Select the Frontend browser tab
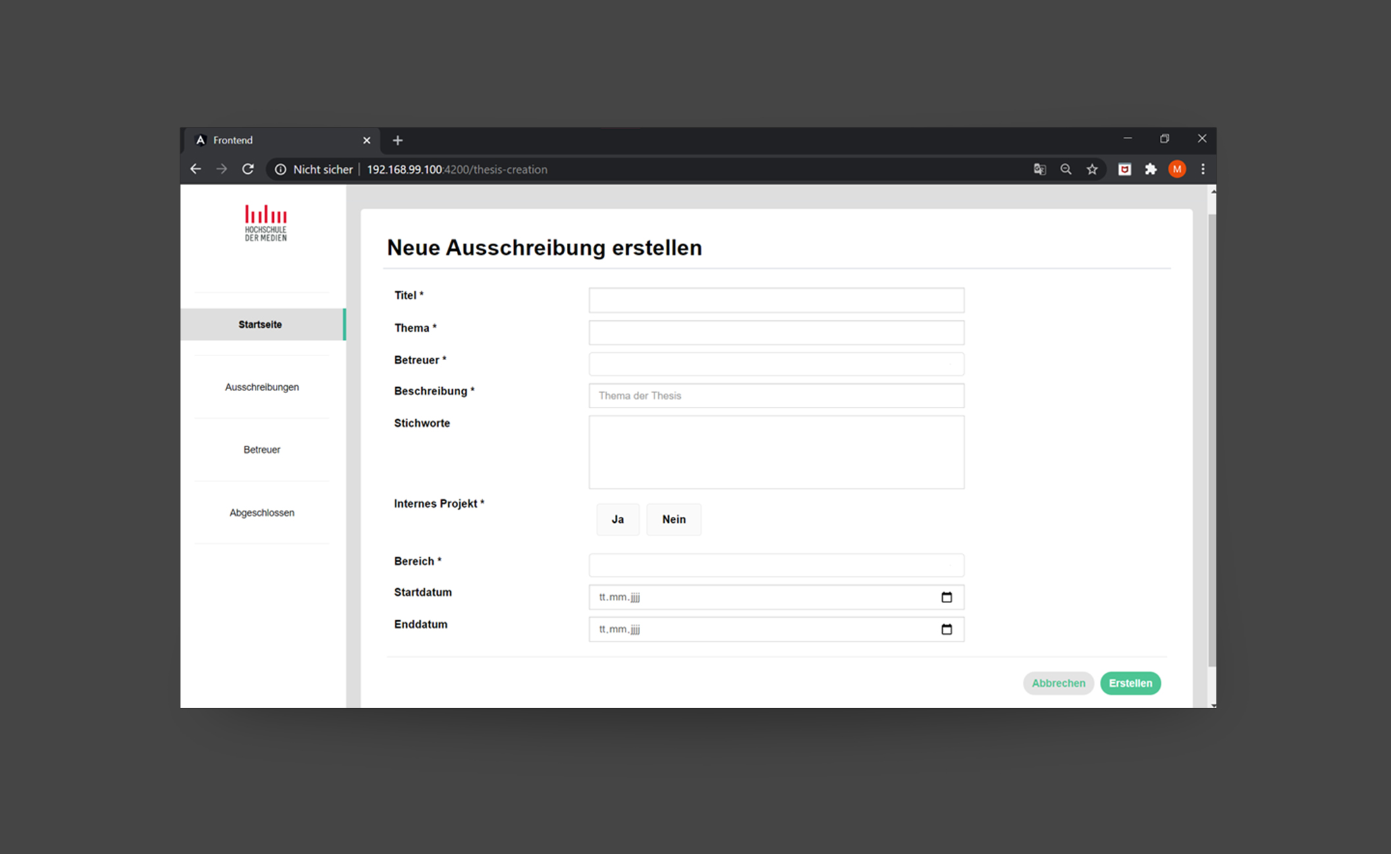The height and width of the screenshot is (854, 1391). (282, 140)
